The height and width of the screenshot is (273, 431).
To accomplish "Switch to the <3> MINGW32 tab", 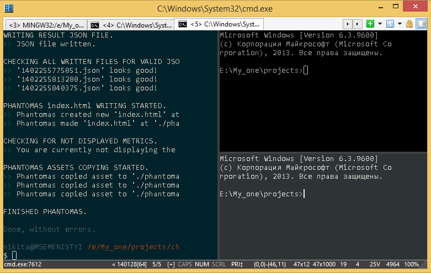I will pos(46,25).
